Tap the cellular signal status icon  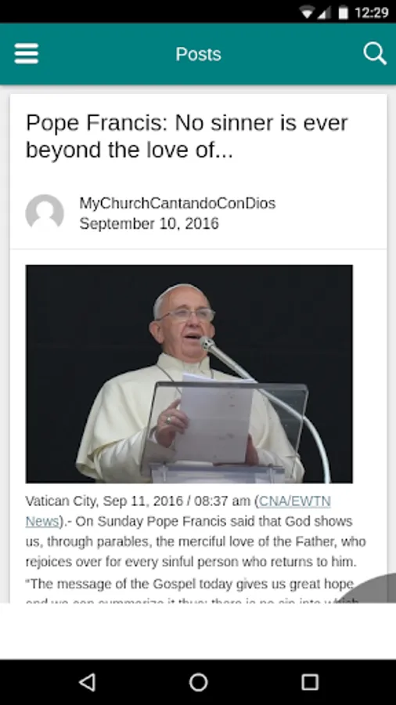(324, 13)
